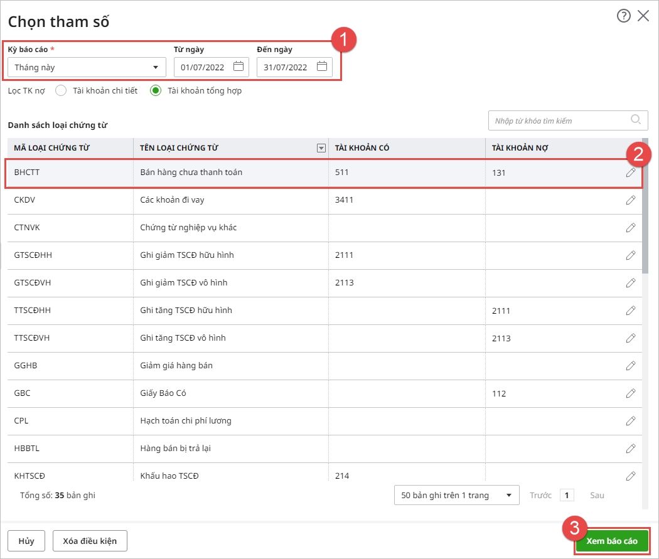Edit the Giấy Báo Có row
This screenshot has height=559, width=659.
(631, 393)
